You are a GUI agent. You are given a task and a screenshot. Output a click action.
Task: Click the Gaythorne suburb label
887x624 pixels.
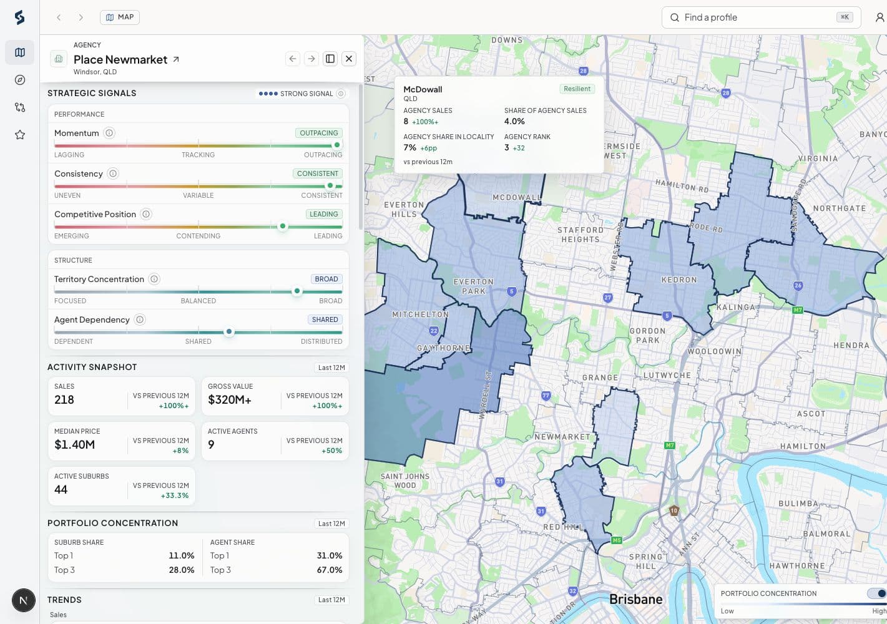443,348
